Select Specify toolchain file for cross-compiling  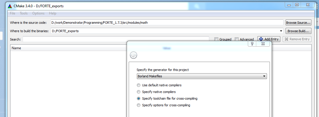click(139, 98)
